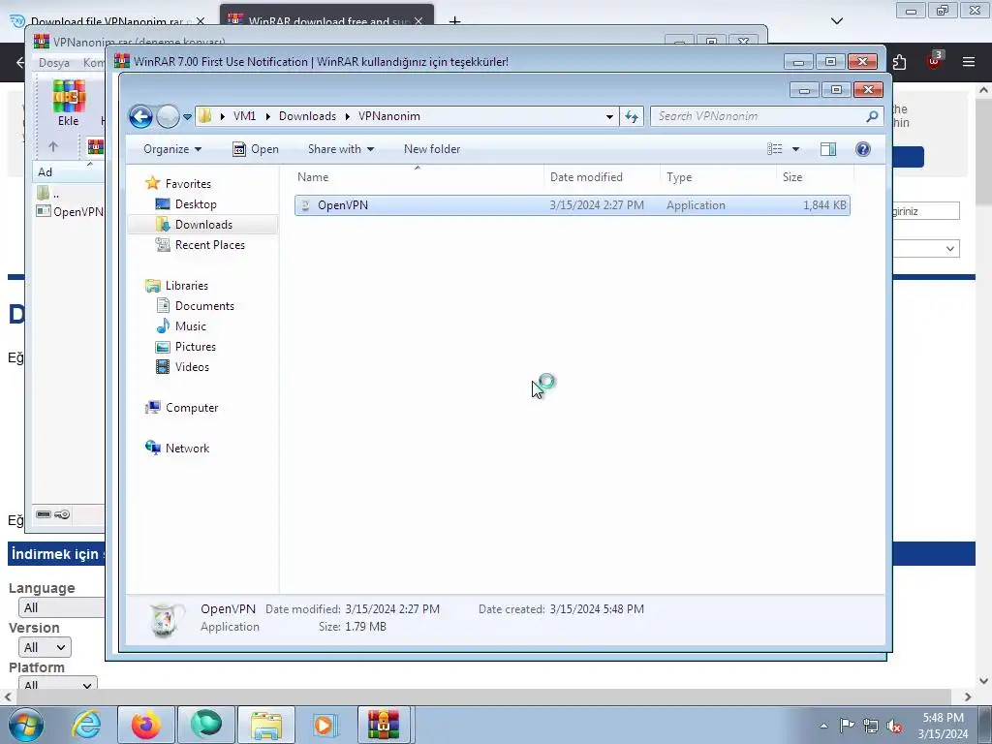The height and width of the screenshot is (744, 992).
Task: Sort by the Name column header
Action: point(418,177)
